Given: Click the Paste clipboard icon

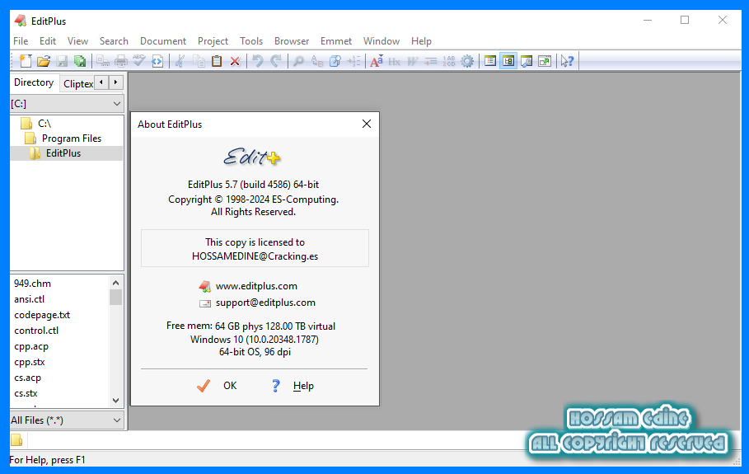Looking at the screenshot, I should point(217,61).
